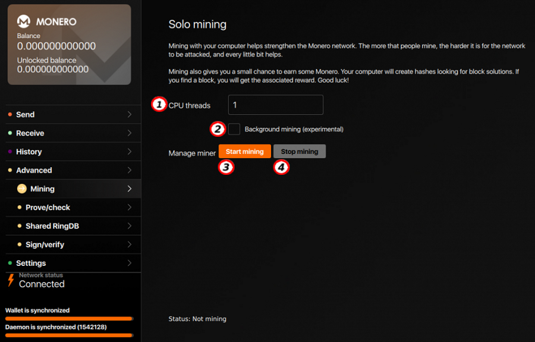Enable the Background mining checkbox
The height and width of the screenshot is (342, 535).
[234, 129]
